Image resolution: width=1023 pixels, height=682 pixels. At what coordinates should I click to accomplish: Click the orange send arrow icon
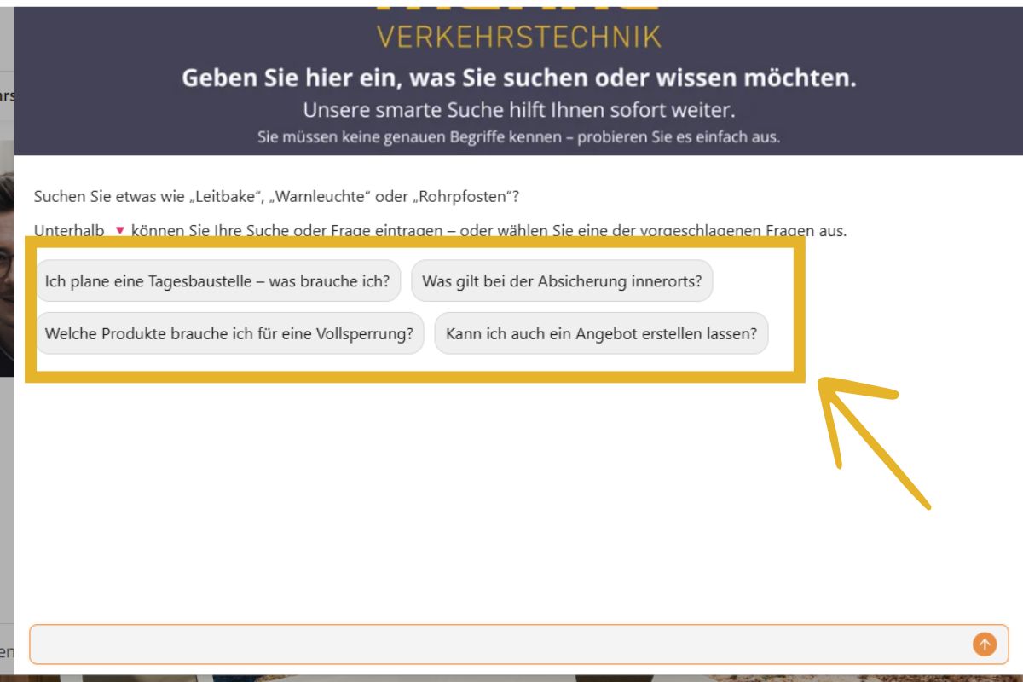984,644
